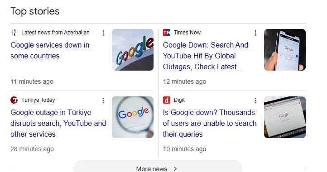Image resolution: width=327 pixels, height=172 pixels.
Task: Click the 'Digit' source name
Action: [x=179, y=100]
